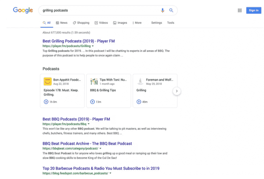This screenshot has width=264, height=179.
Task: Click the https://player.fm/podcasts/Grilling URL text
Action: tap(67, 46)
